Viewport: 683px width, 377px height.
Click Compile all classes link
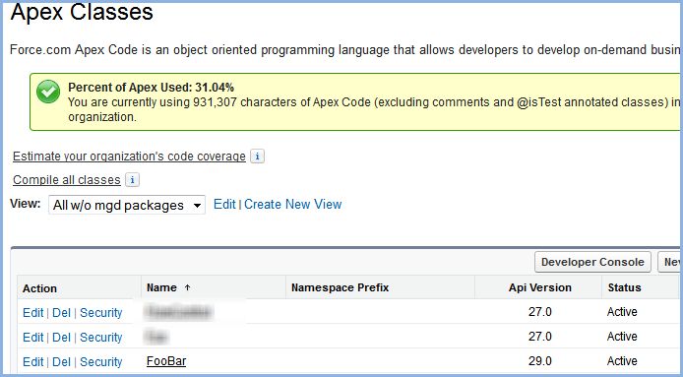click(67, 180)
